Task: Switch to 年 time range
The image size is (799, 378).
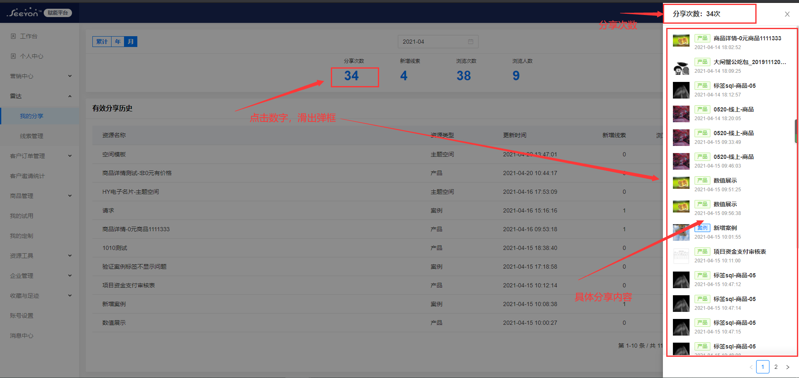Action: (x=118, y=42)
